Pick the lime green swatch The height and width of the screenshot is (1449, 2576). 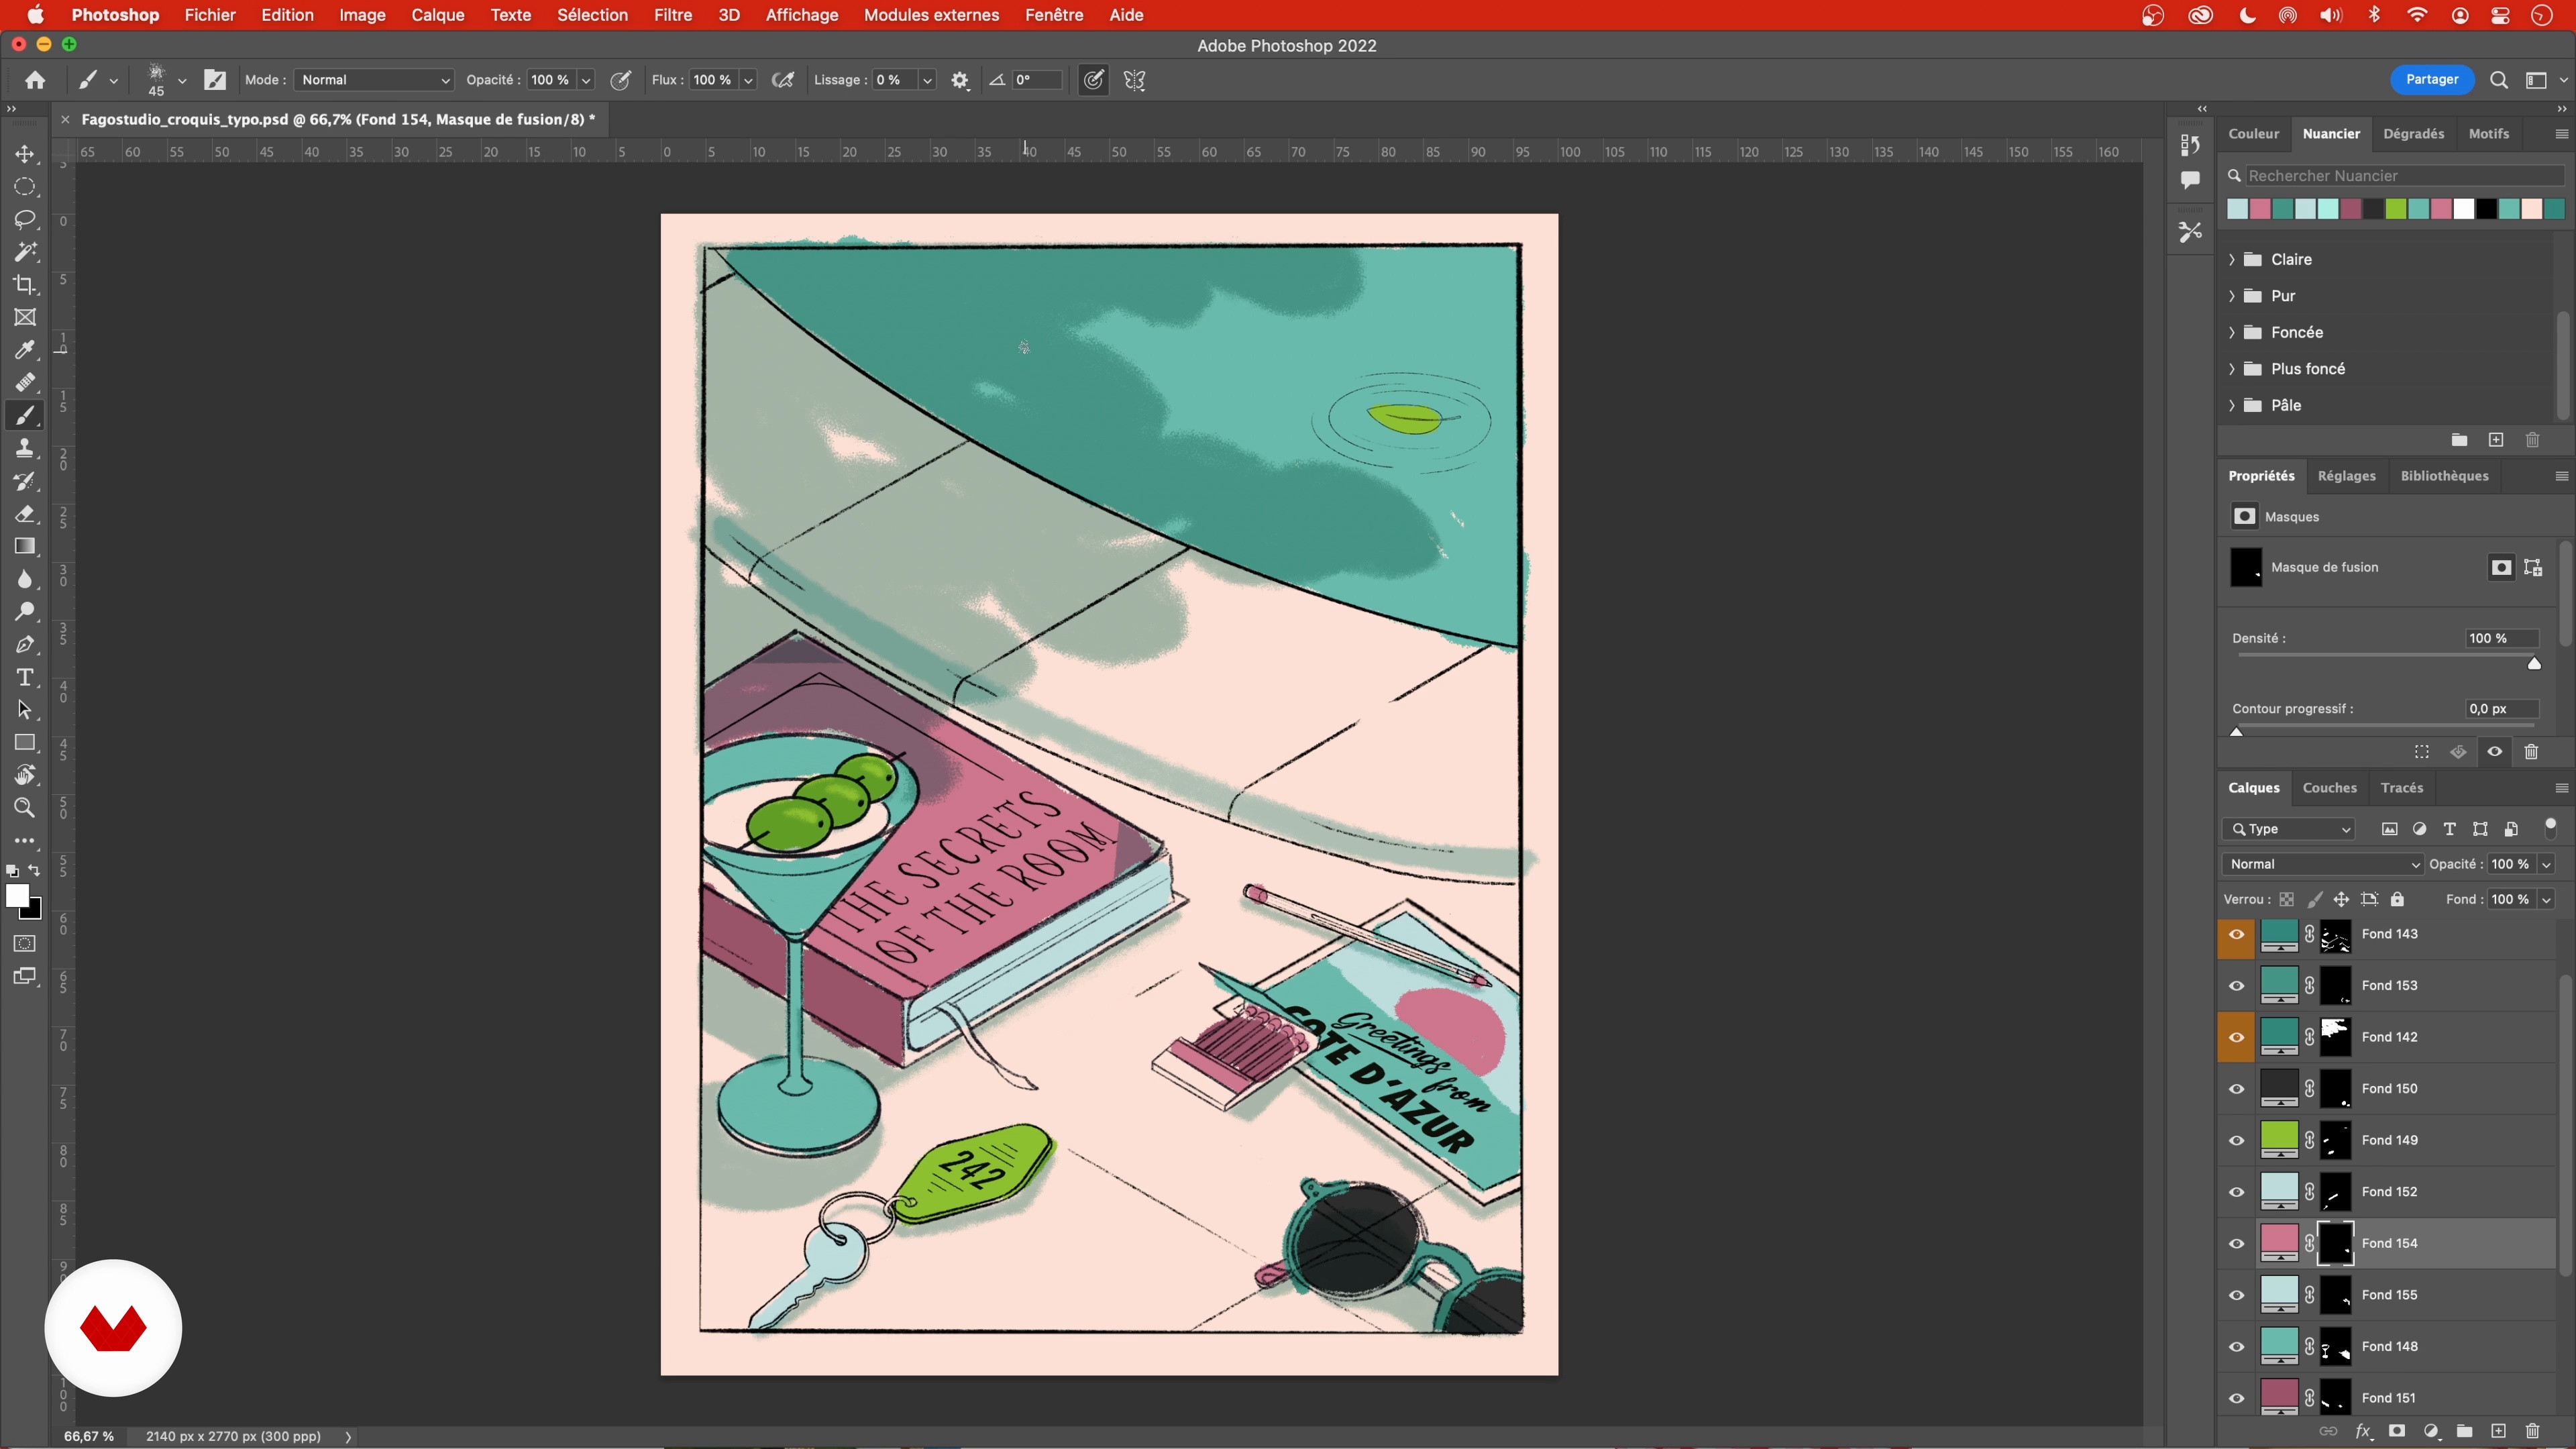2396,209
